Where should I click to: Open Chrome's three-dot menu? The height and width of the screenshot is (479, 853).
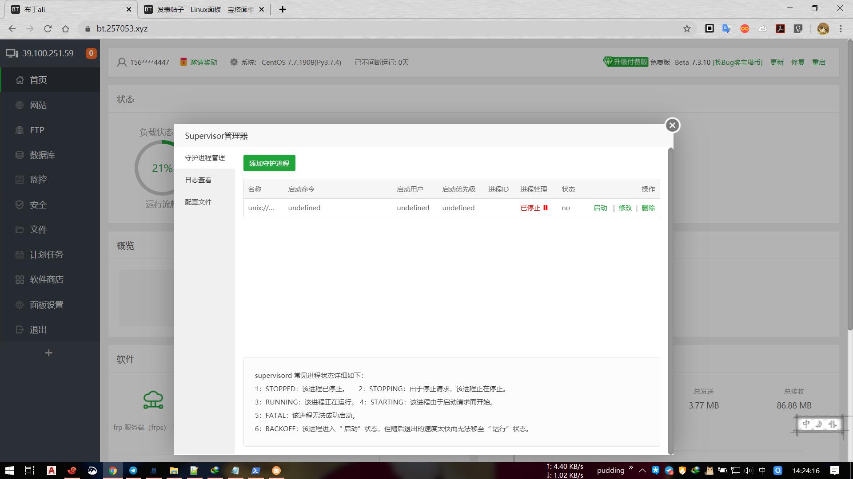point(841,29)
